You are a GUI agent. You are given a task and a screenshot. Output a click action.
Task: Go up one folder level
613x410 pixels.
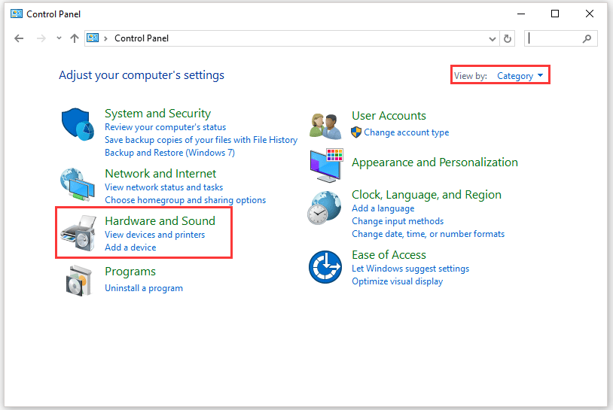74,38
